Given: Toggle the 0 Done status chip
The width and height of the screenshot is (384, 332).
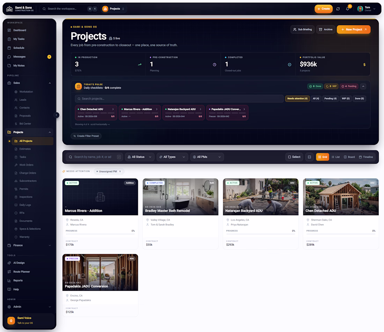Looking at the screenshot, I should 315,86.
